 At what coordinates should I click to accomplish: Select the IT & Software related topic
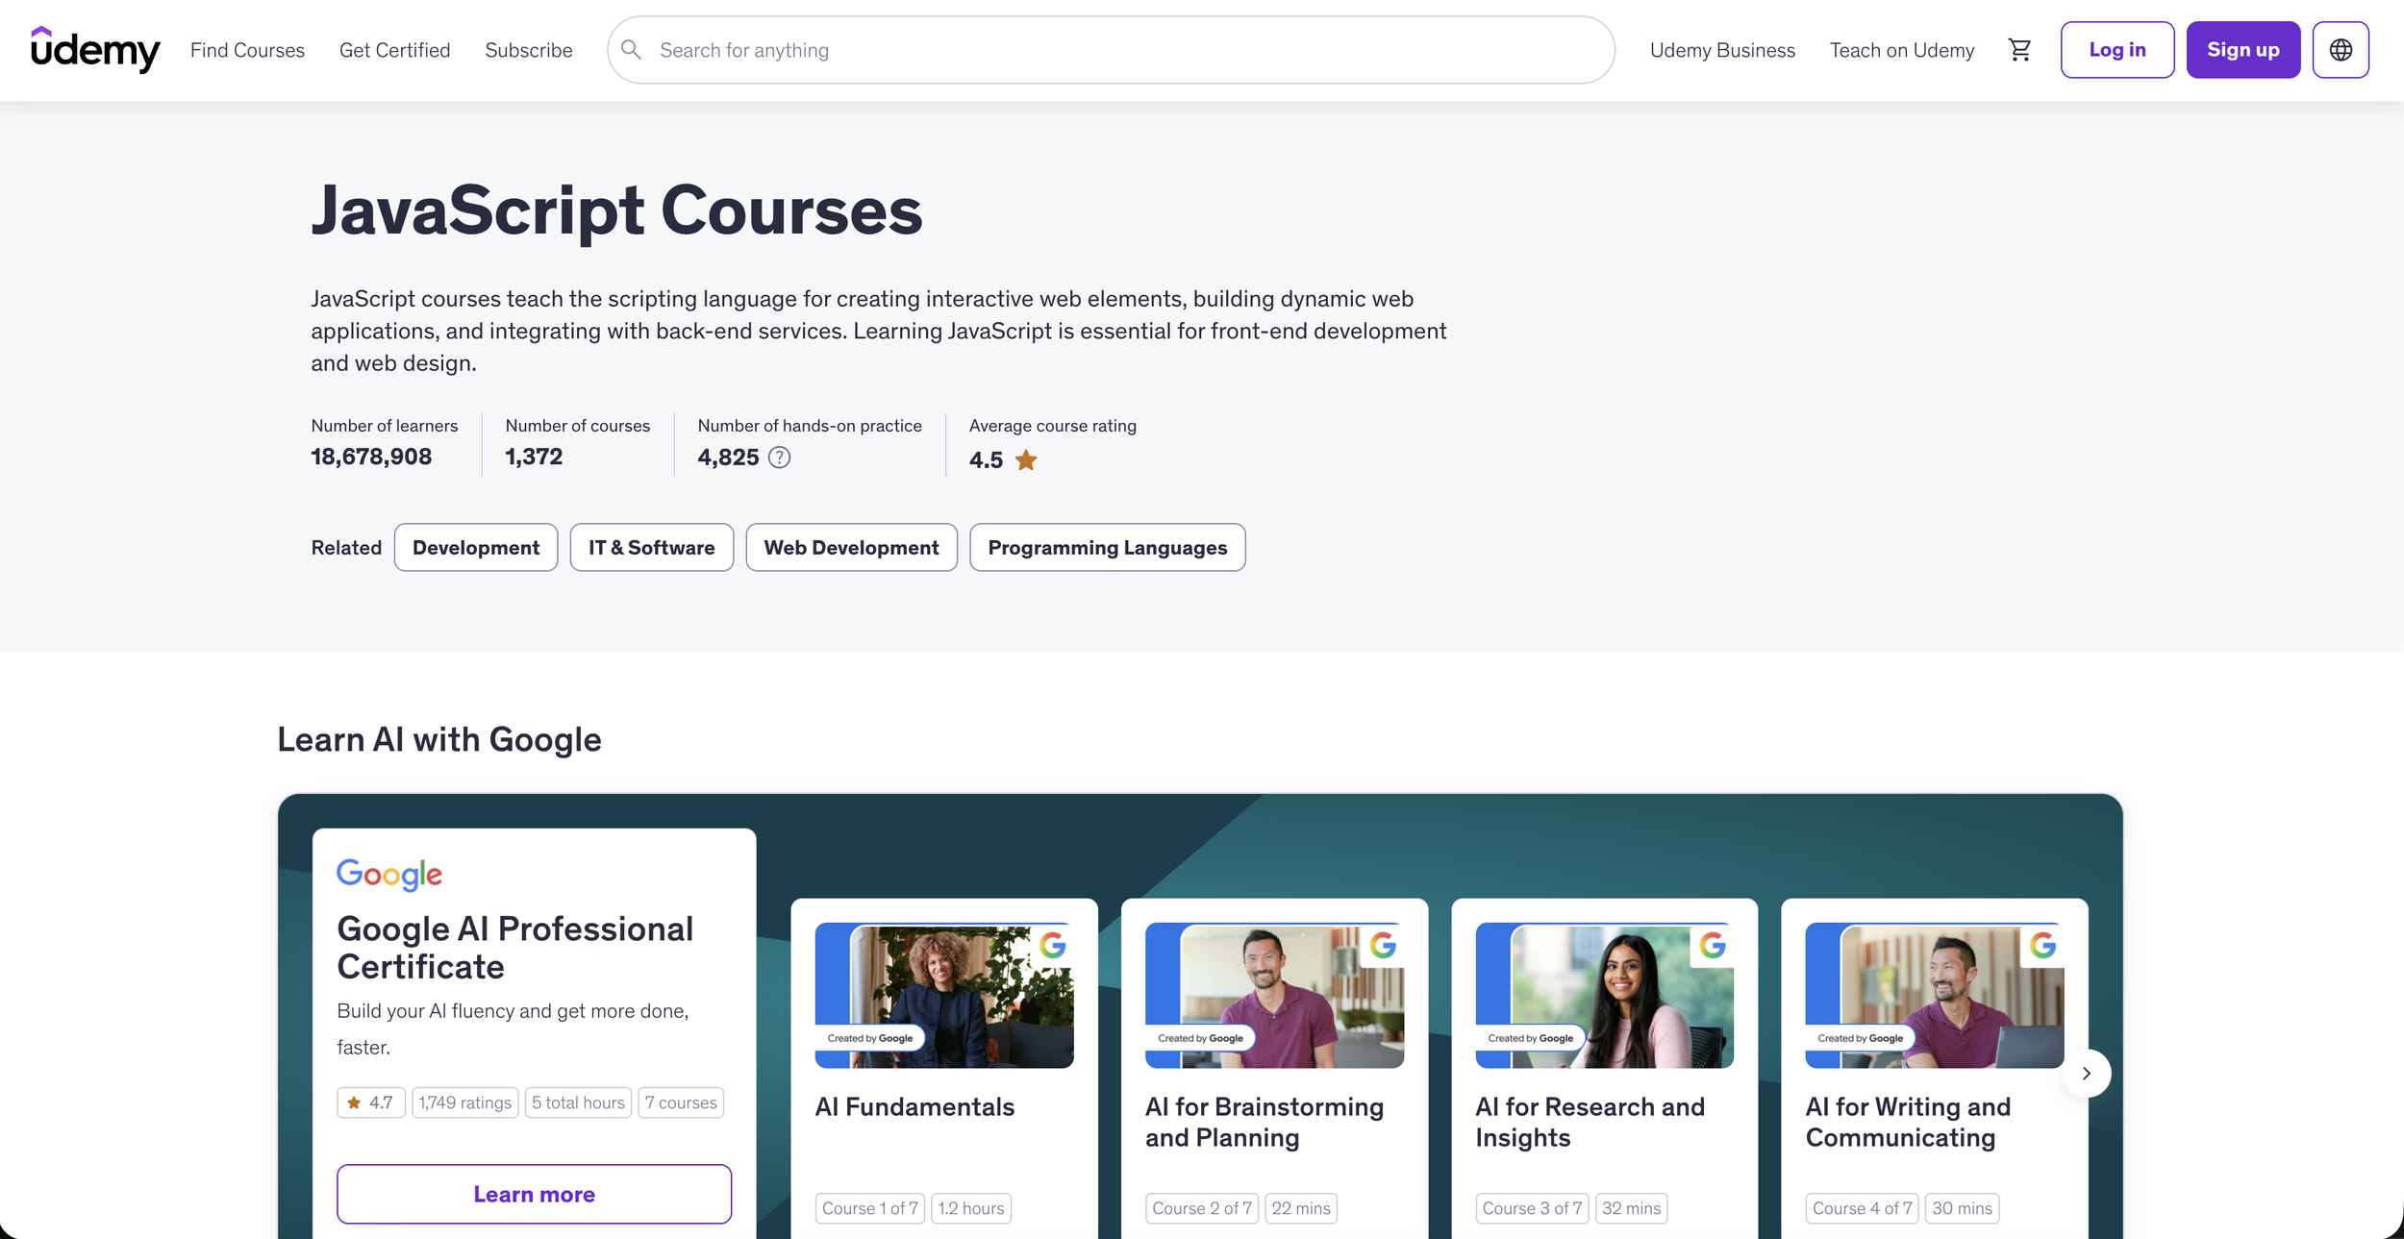[652, 548]
